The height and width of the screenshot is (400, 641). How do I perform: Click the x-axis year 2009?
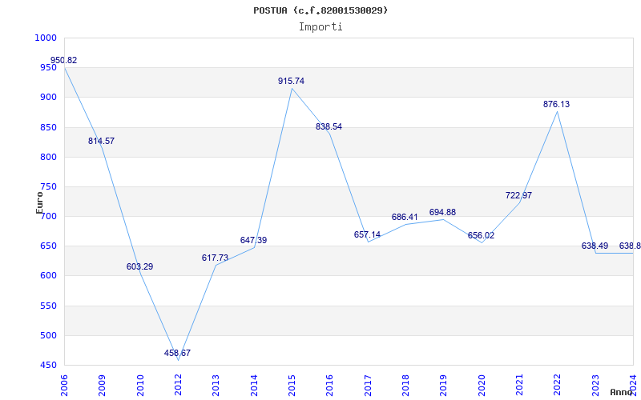(x=102, y=385)
